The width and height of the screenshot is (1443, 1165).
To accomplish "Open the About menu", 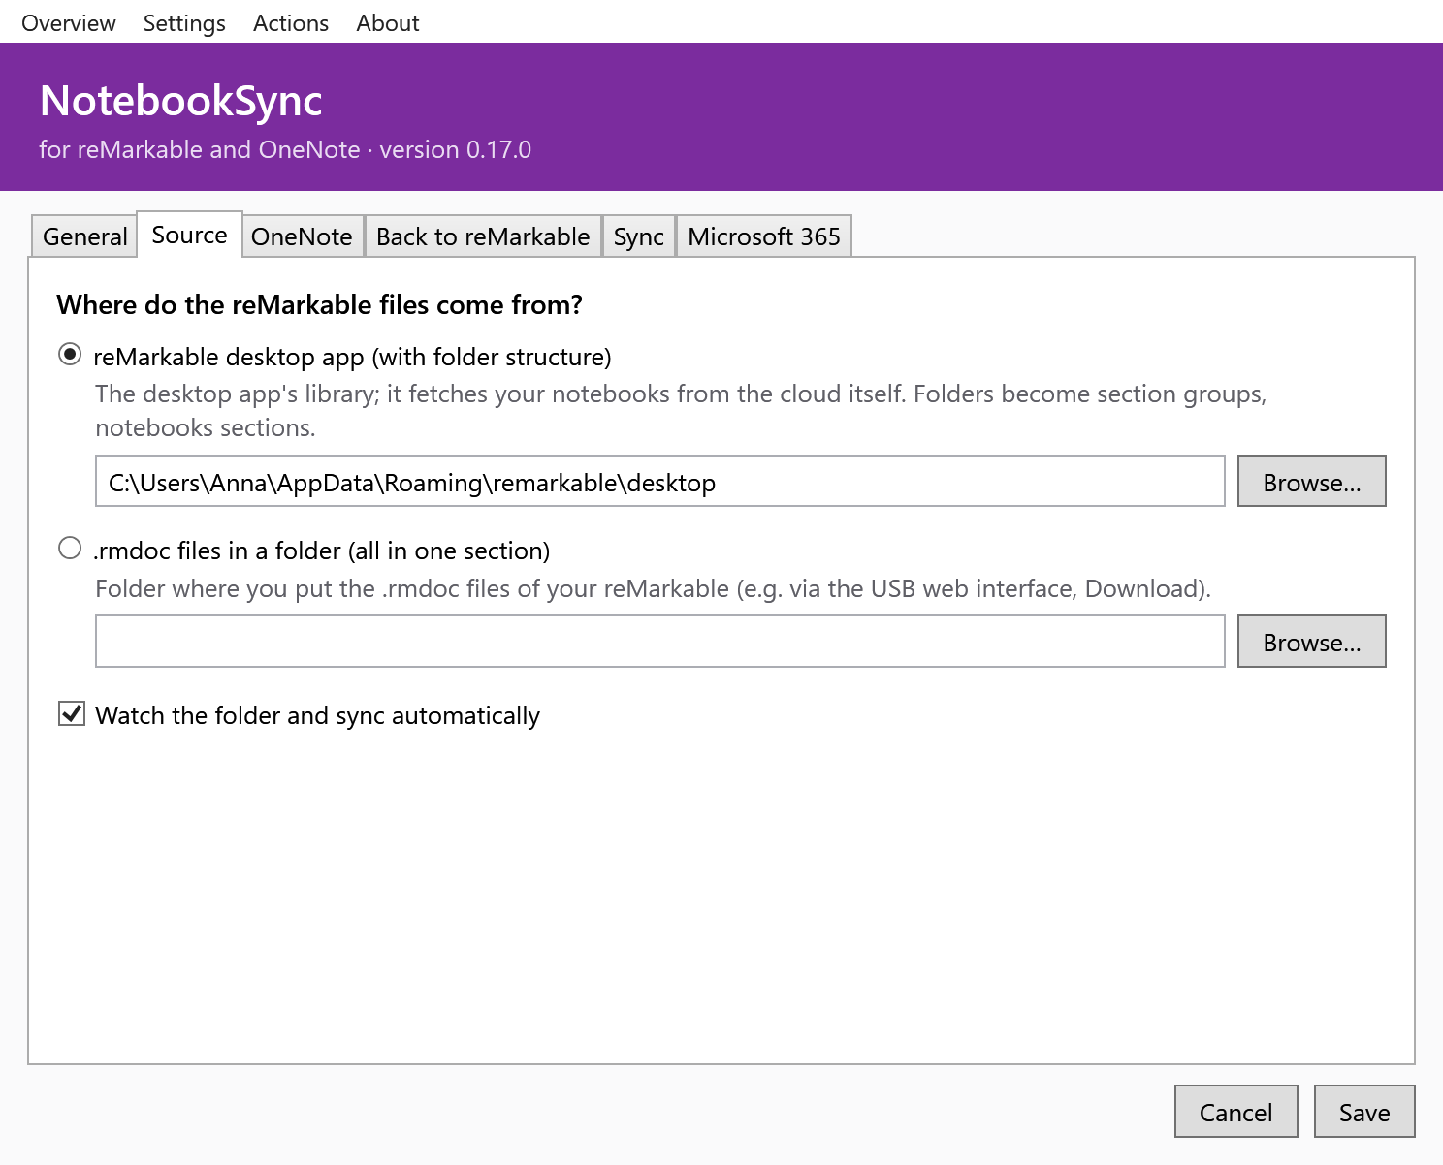I will tap(388, 22).
